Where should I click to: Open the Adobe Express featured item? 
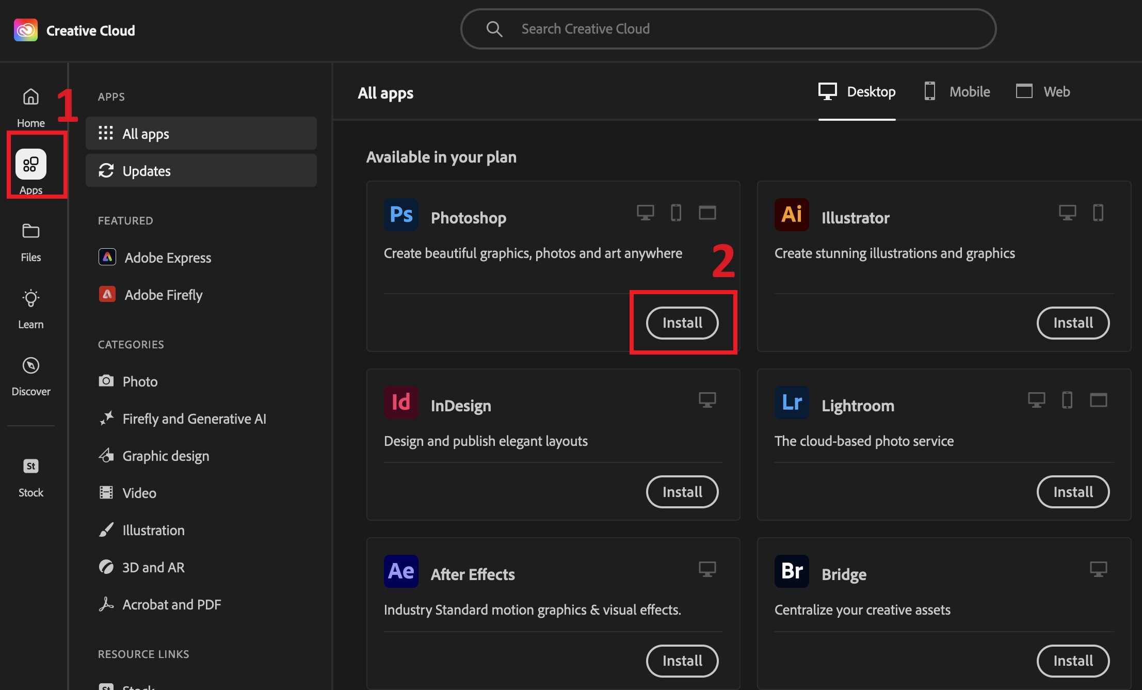(x=168, y=258)
